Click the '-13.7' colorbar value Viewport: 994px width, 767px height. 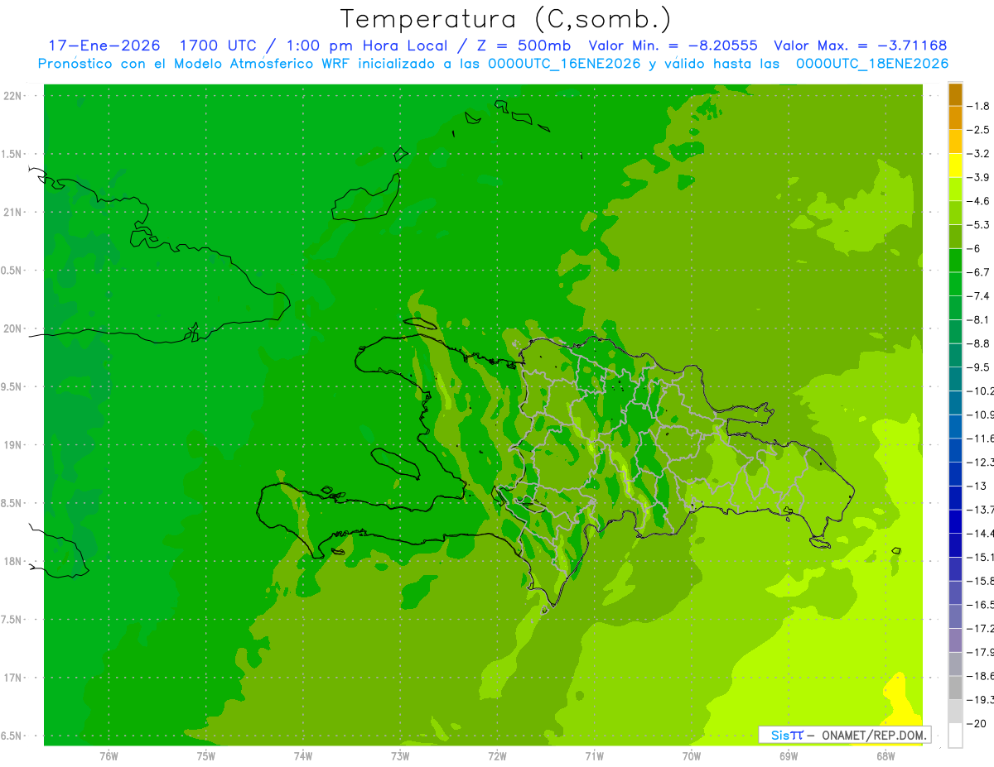coord(981,509)
